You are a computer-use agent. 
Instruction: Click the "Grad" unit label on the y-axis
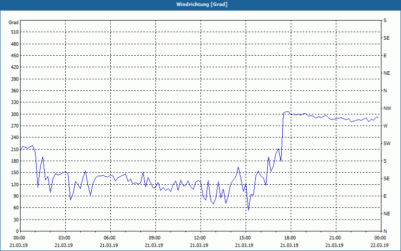(14, 23)
